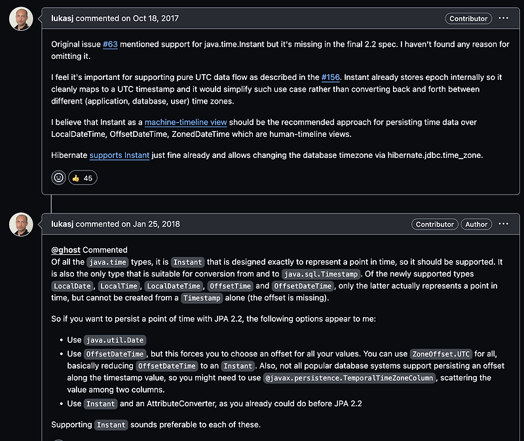Click the Author badge

coord(476,224)
